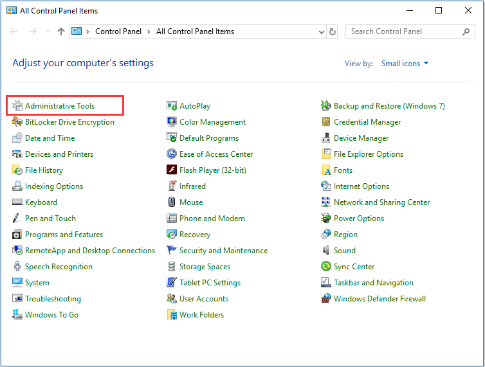Open the System link
485x367 pixels.
pos(37,283)
